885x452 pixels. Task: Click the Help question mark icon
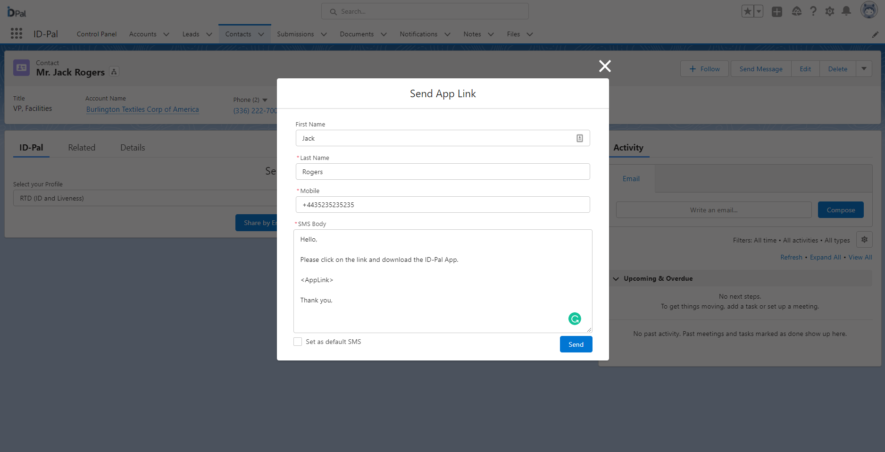coord(813,11)
